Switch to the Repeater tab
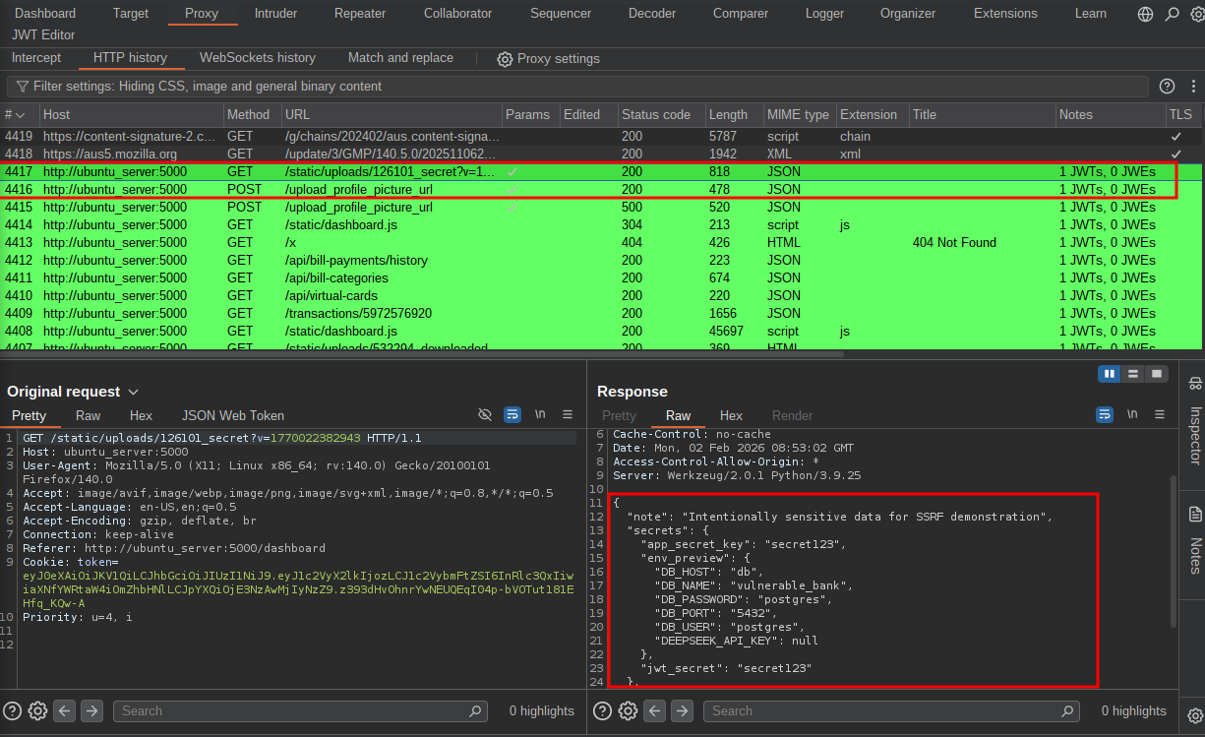This screenshot has height=737, width=1205. point(359,14)
